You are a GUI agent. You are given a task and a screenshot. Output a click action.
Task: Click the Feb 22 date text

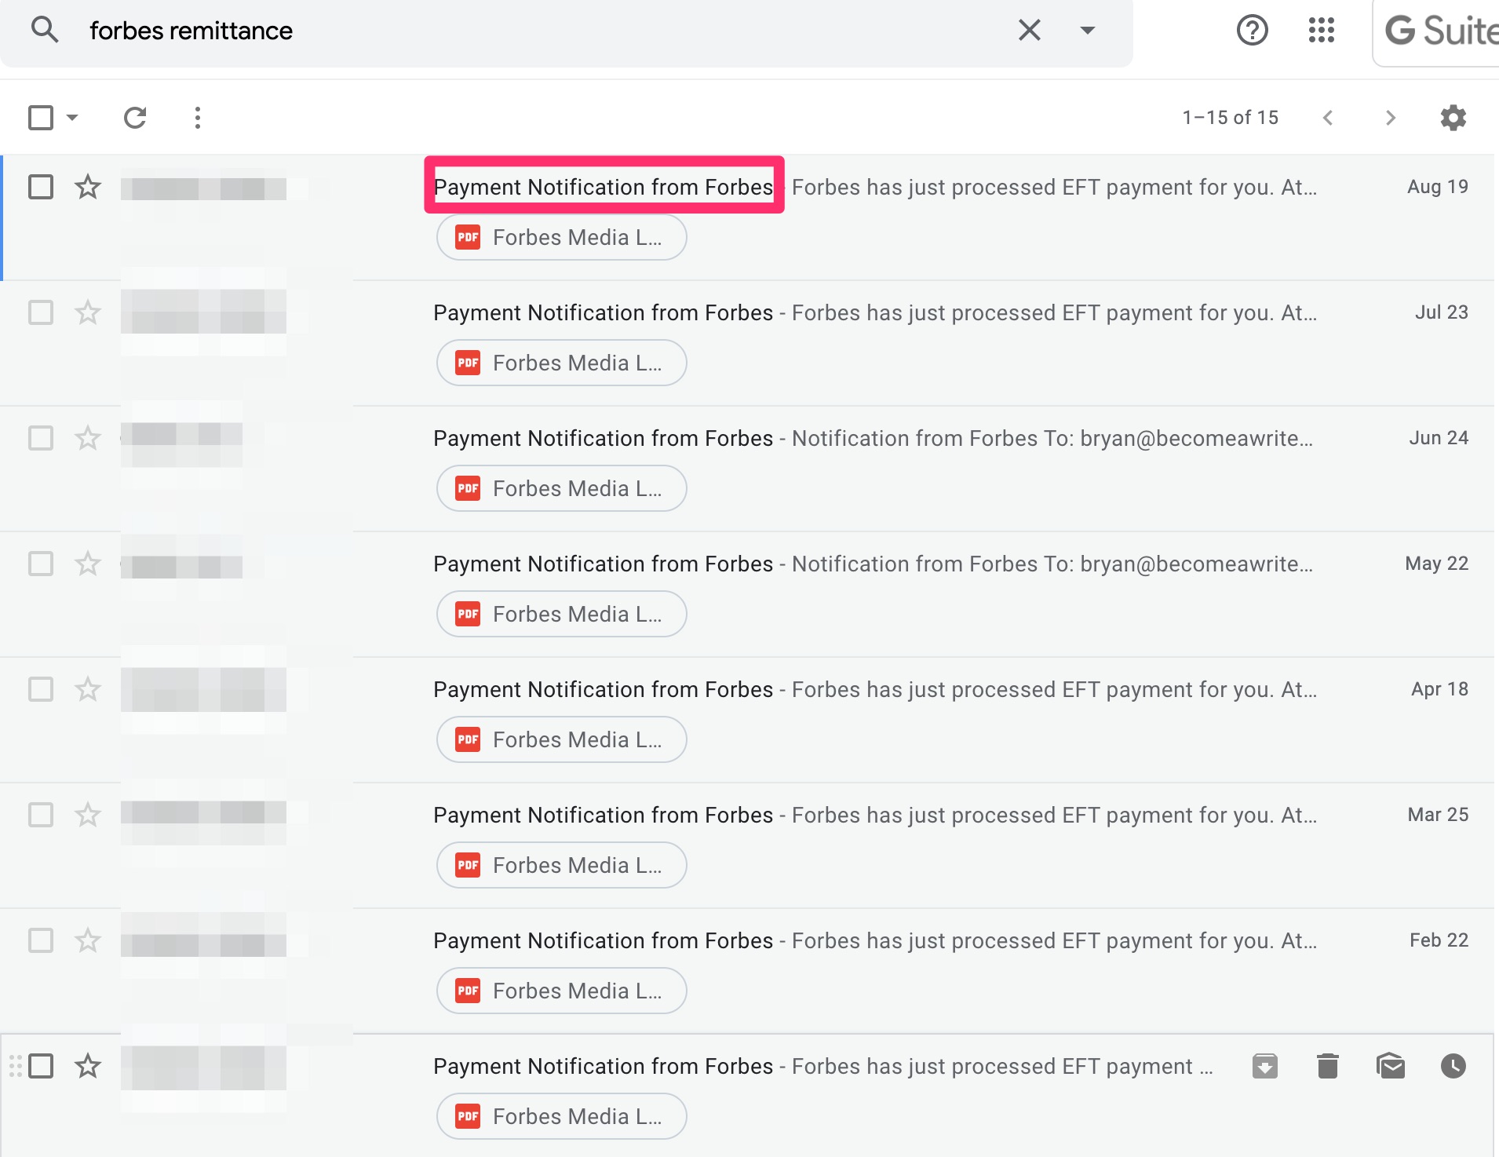[1439, 940]
